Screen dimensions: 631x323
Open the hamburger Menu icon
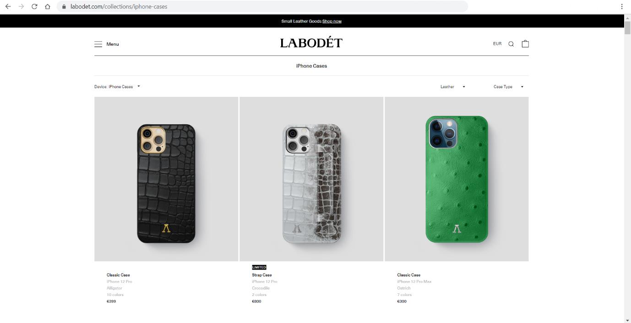98,44
